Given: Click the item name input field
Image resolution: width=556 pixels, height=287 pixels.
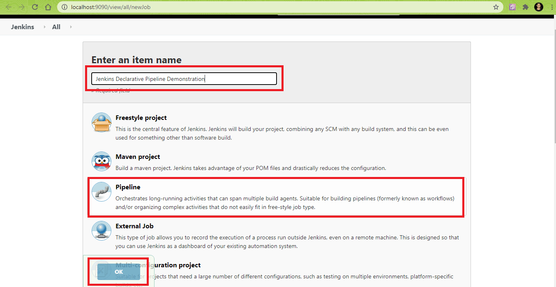Looking at the screenshot, I should click(184, 78).
